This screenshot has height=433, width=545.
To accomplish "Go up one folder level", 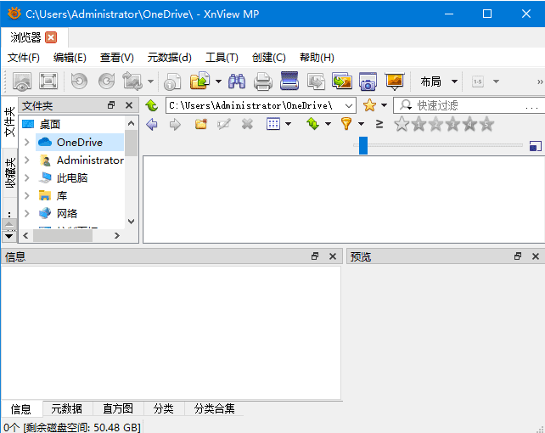I will [152, 105].
